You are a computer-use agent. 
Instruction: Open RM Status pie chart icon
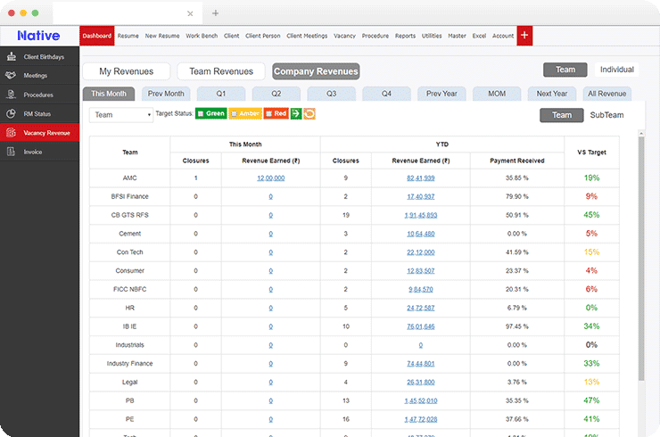click(11, 113)
